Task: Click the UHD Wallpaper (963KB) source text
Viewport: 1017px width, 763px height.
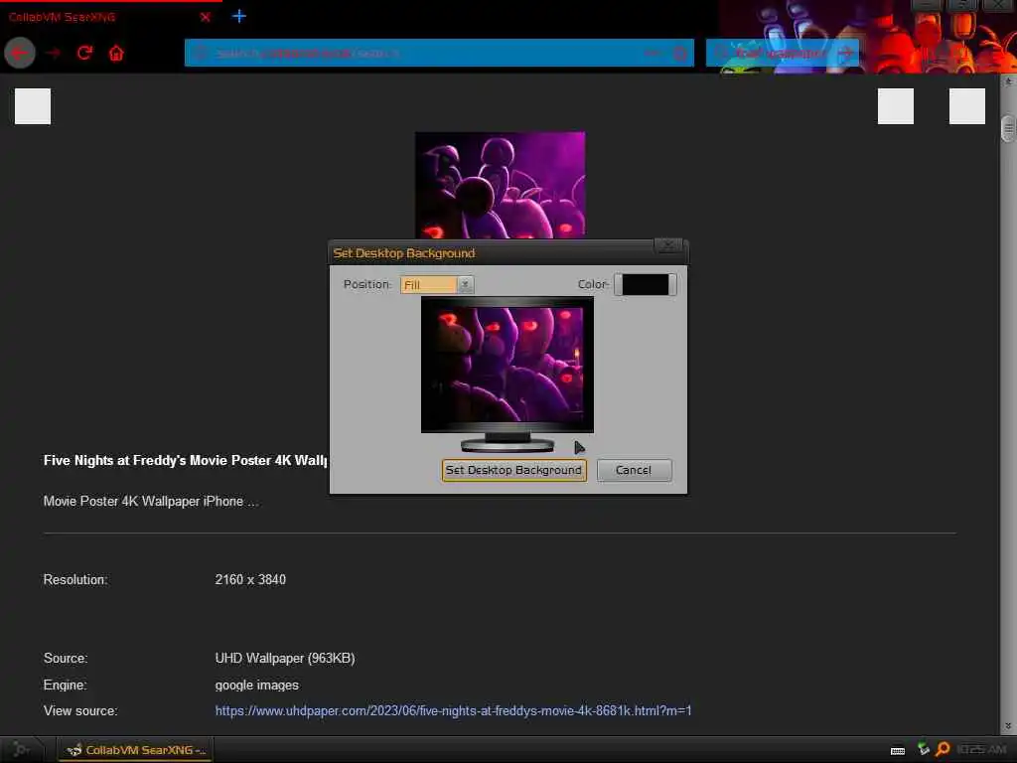Action: coord(285,658)
